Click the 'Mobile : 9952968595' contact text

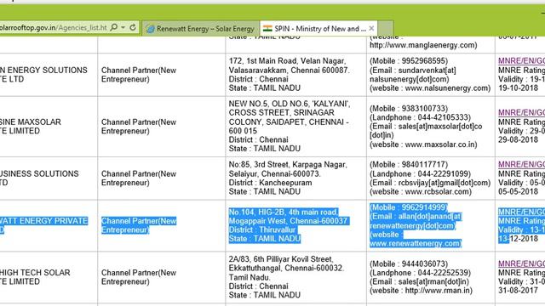click(409, 61)
